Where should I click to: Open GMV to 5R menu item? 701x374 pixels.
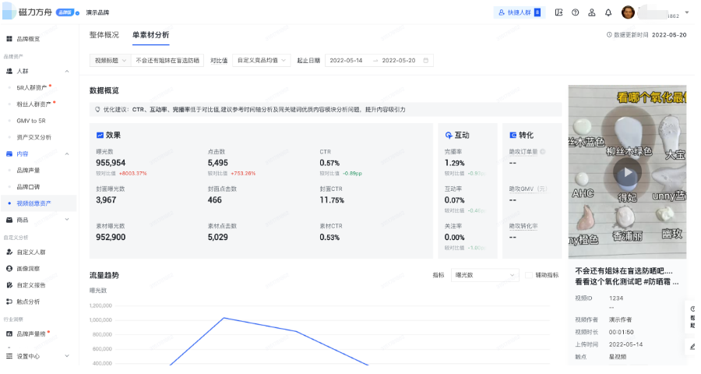coord(31,121)
